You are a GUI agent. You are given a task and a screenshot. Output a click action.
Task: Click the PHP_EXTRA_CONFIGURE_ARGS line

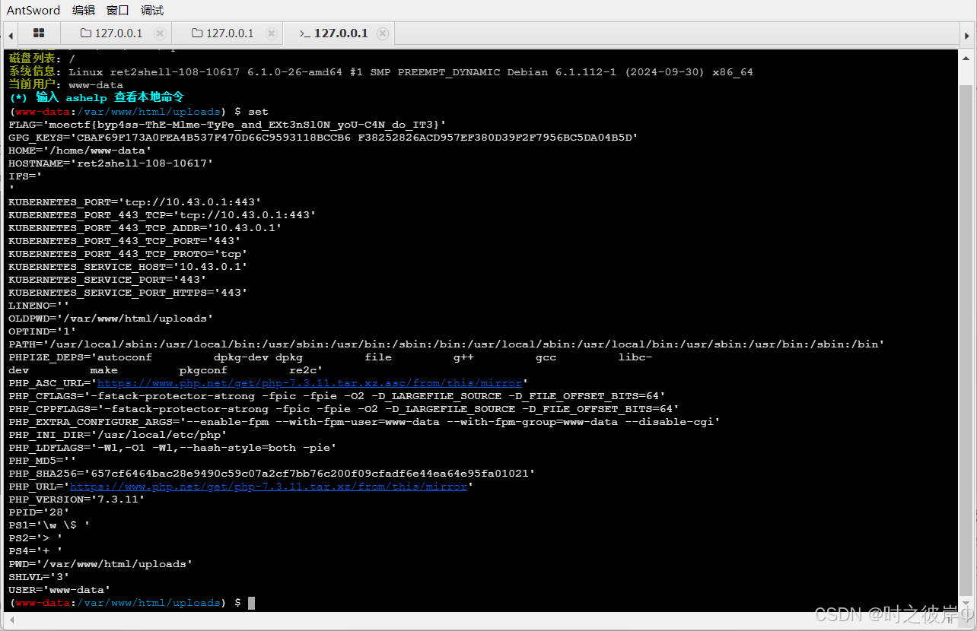click(364, 422)
